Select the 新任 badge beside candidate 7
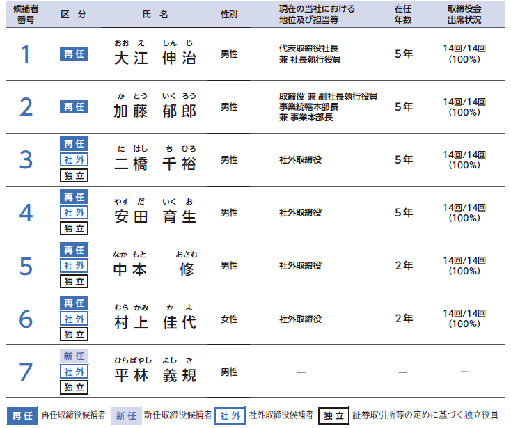511x428 pixels. (74, 356)
